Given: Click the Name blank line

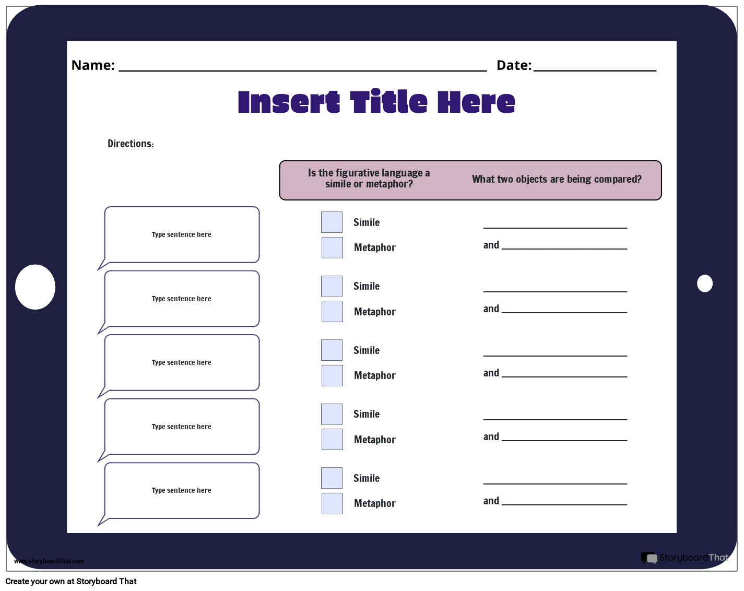Looking at the screenshot, I should tap(302, 66).
